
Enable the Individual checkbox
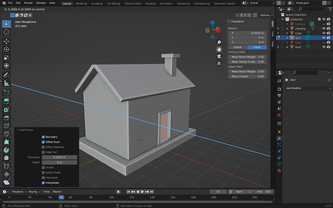43,177
